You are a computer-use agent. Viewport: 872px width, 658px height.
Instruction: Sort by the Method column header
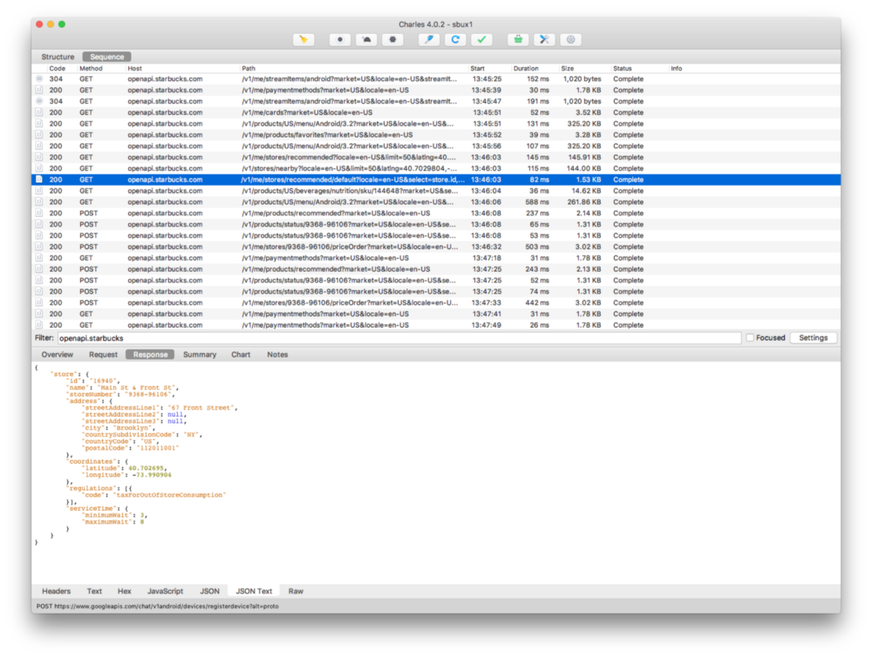[x=91, y=68]
